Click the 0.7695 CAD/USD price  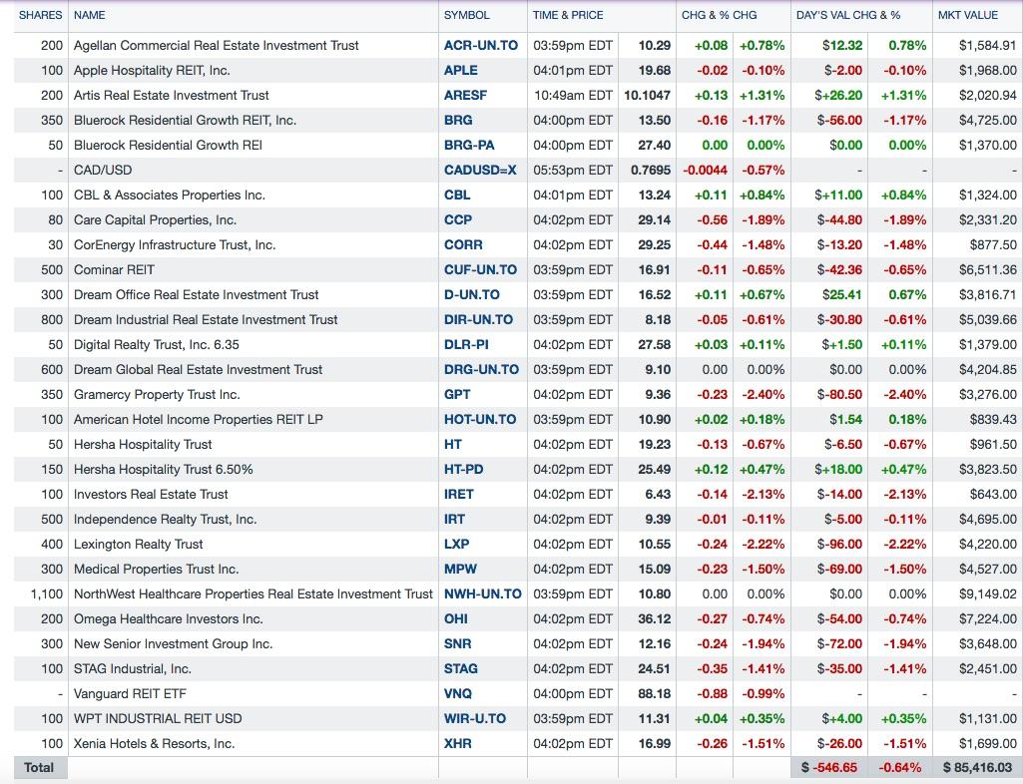[x=651, y=171]
